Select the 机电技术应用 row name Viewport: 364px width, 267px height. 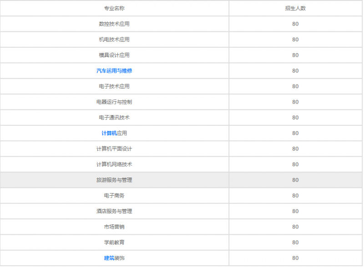pos(114,40)
